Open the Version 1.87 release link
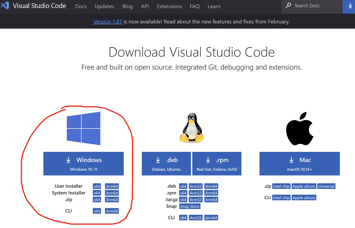Screen dimensions: 355x228 108,22
